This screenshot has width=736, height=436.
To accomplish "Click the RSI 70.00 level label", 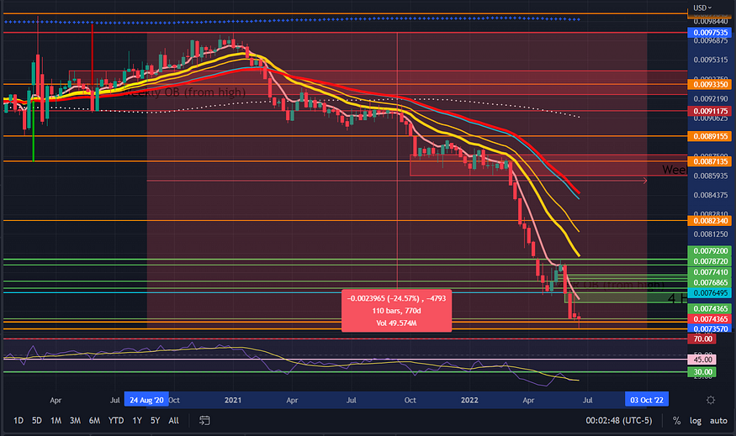I will (702, 339).
